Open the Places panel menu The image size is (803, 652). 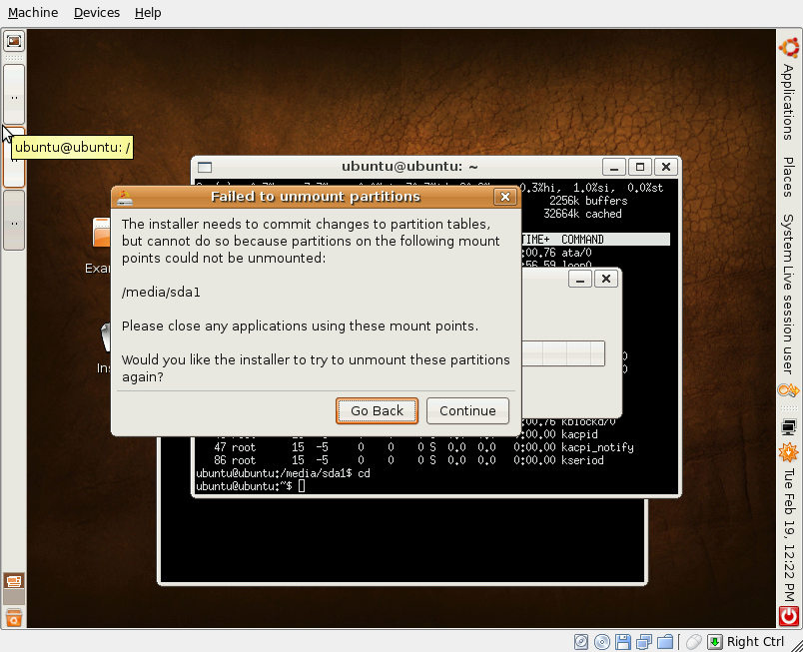point(788,177)
